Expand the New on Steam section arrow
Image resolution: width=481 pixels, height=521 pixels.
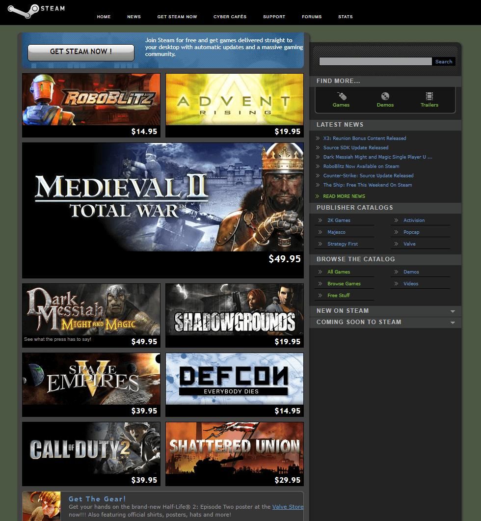point(453,311)
